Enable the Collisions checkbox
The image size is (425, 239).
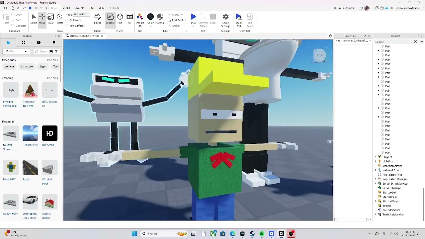67,20
